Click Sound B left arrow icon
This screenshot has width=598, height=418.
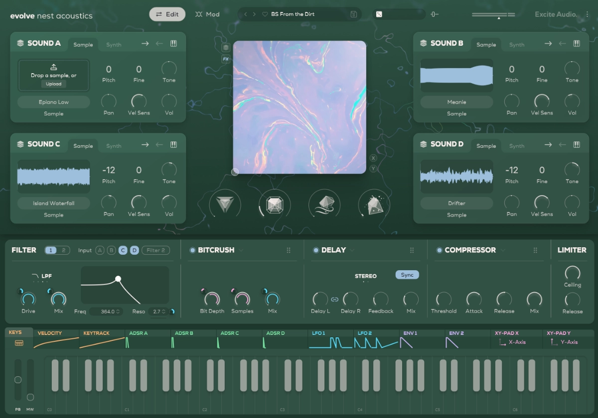562,44
